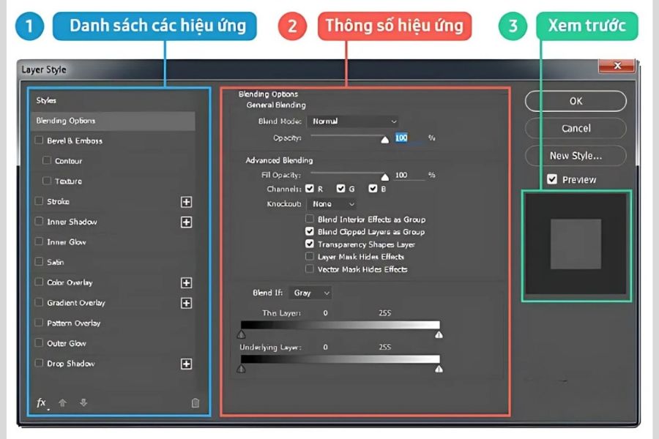This screenshot has height=439, width=659.
Task: Click the move effect down arrow
Action: 83,402
